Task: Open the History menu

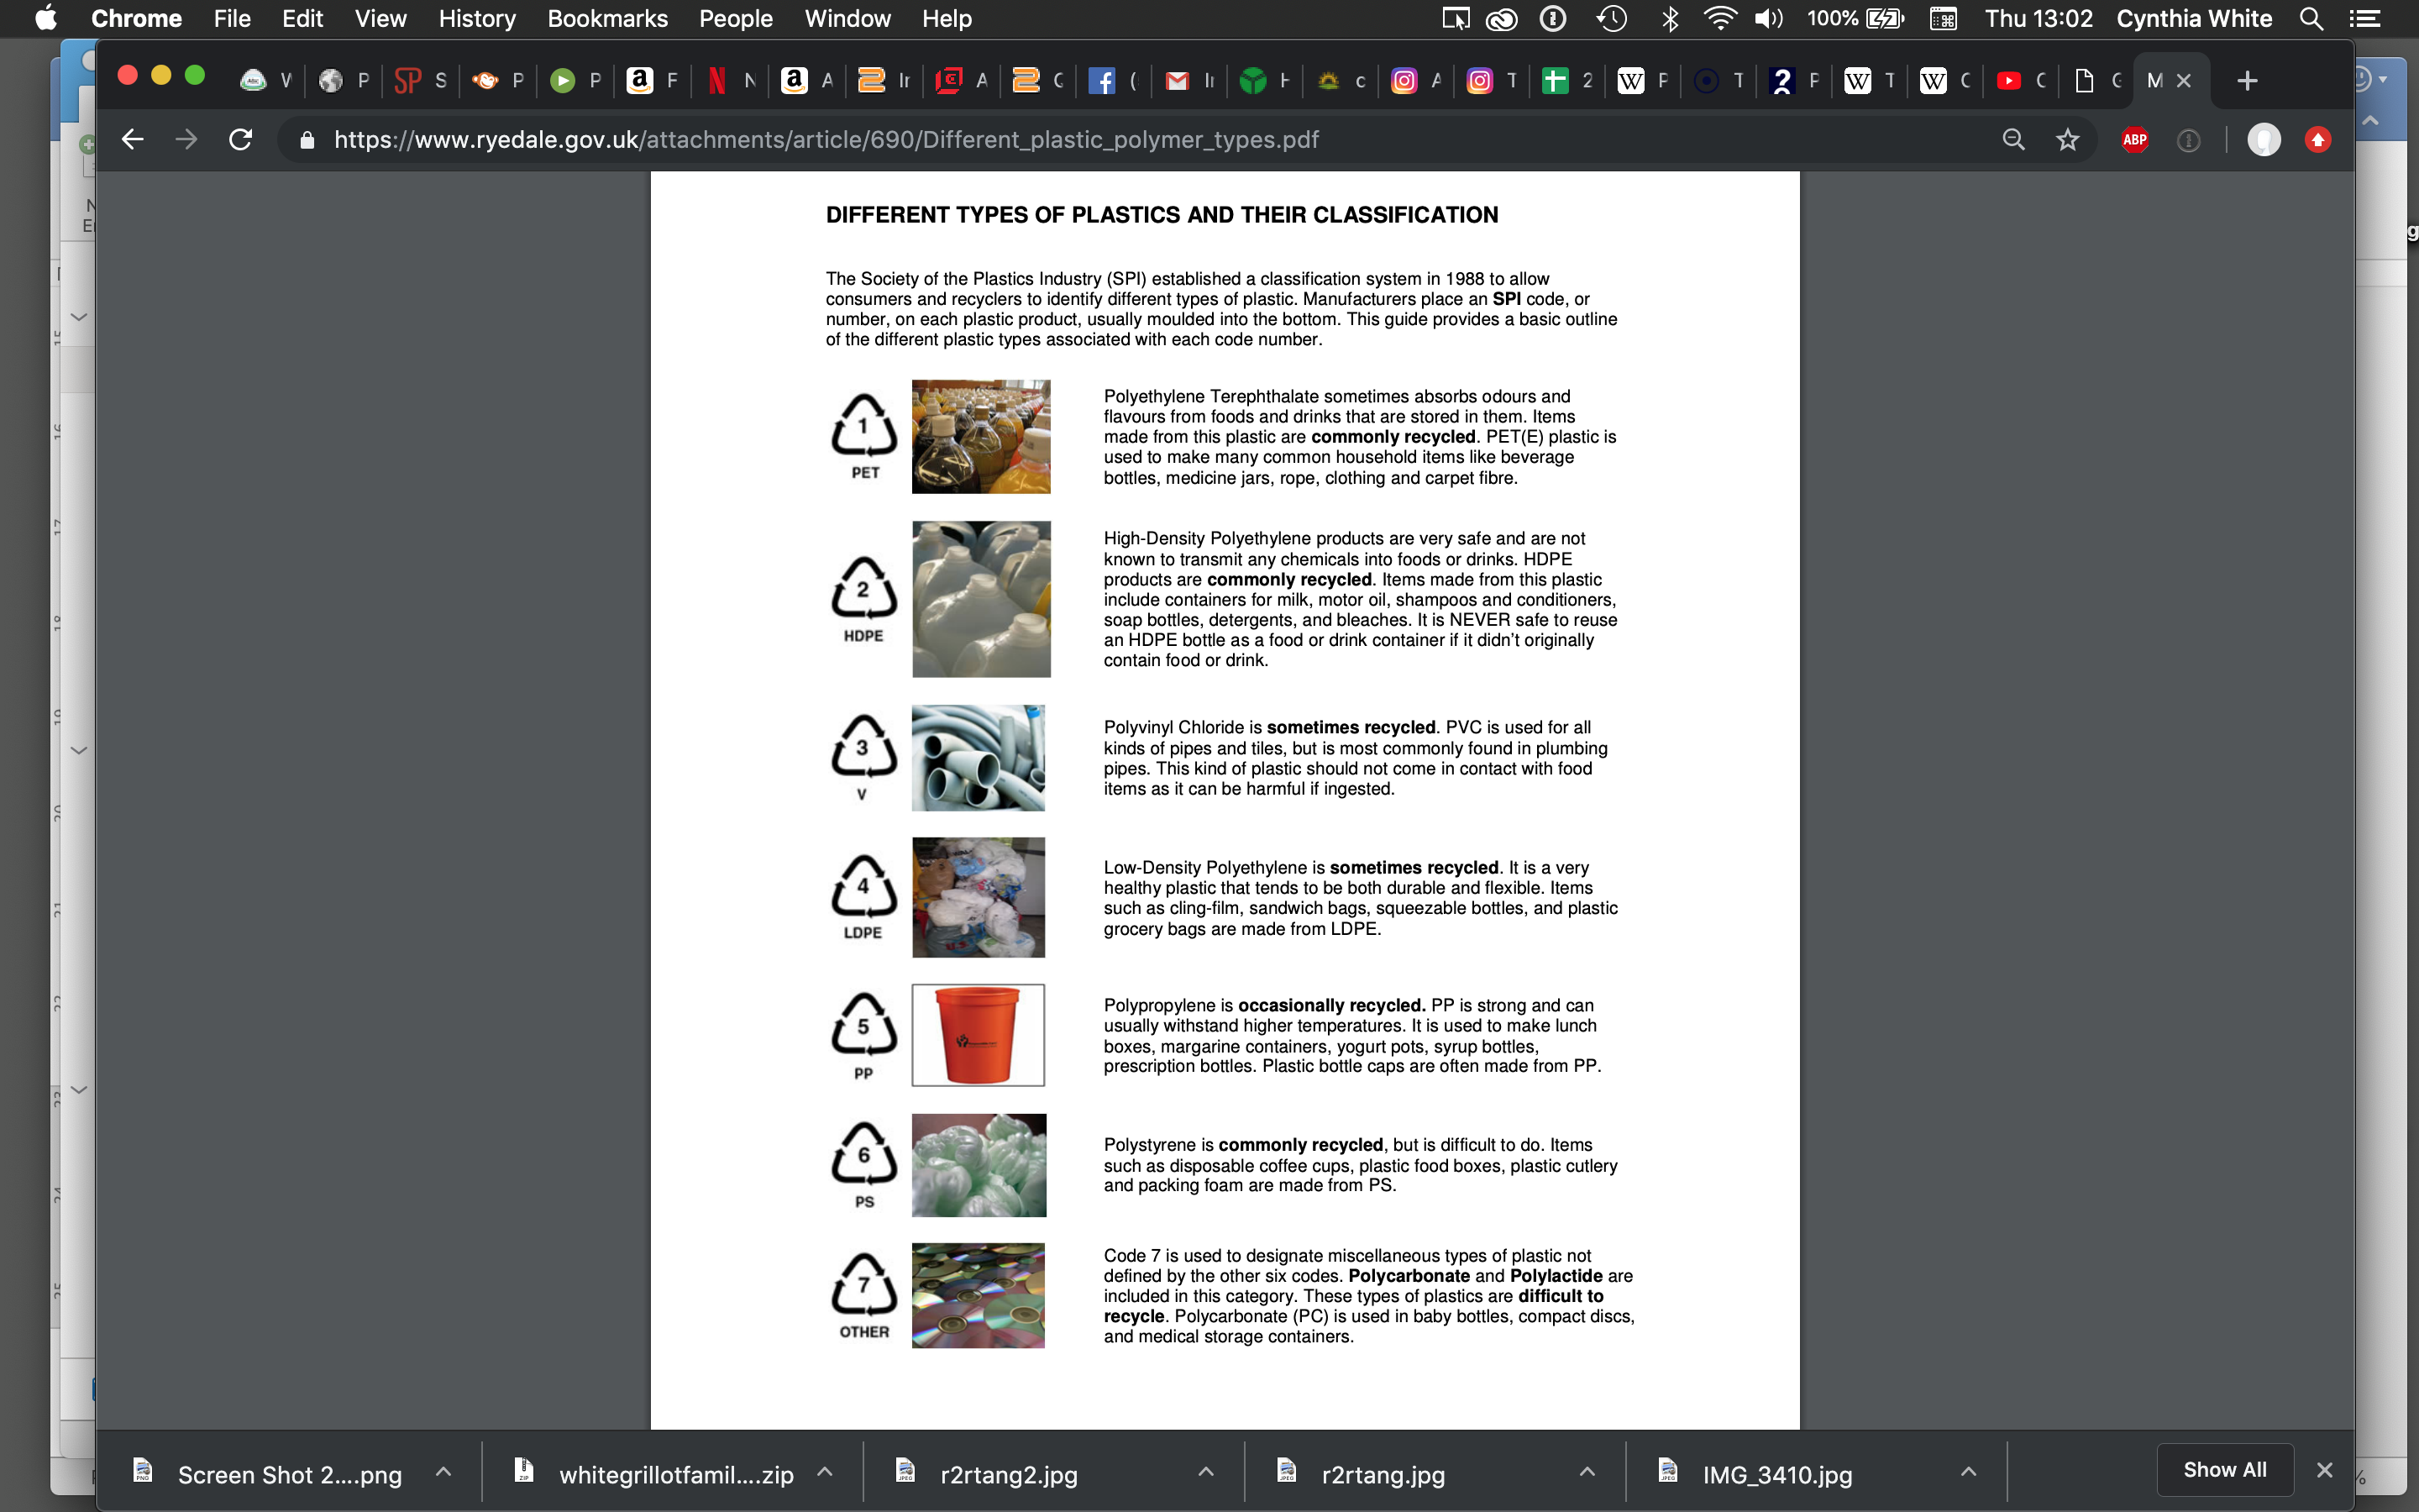Action: pos(477,19)
